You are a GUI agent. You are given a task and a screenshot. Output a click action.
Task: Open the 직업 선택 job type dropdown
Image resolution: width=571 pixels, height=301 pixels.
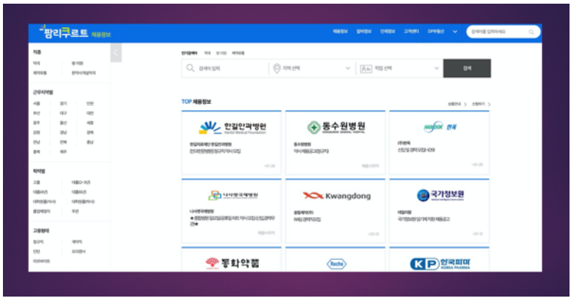tap(400, 68)
